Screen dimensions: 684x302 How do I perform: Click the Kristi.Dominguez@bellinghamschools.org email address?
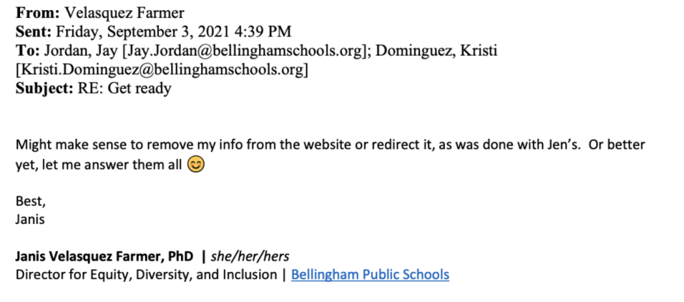(x=161, y=69)
